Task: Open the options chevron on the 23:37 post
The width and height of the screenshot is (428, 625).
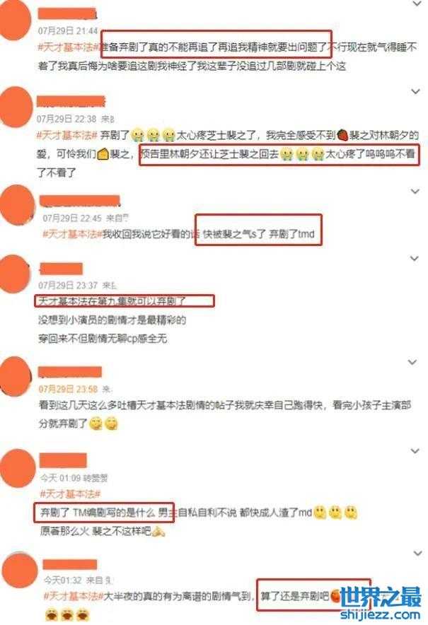Action: 415,259
